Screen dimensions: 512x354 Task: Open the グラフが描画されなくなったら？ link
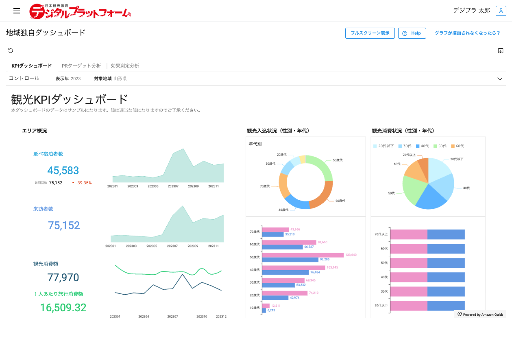pos(467,33)
